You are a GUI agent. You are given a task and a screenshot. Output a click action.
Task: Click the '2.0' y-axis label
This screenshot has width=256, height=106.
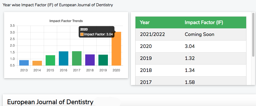pos(12,46)
